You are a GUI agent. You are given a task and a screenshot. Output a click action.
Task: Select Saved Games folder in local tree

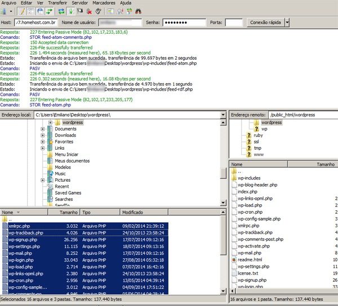(68, 193)
